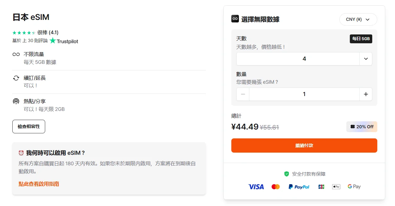Click the 繼續付款 orange button
395x206 pixels.
pyautogui.click(x=304, y=145)
